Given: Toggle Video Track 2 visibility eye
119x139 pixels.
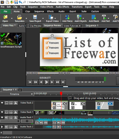Looking at the screenshot, I should coord(7,103).
